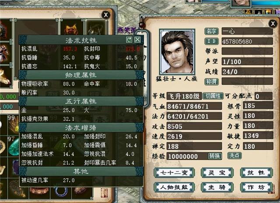280x203 pixels.
Task: Open the 坐骑 mount panel
Action: pos(217,187)
